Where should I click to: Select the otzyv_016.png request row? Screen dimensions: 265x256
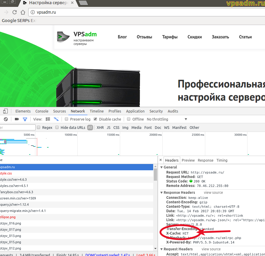[x=76, y=223]
